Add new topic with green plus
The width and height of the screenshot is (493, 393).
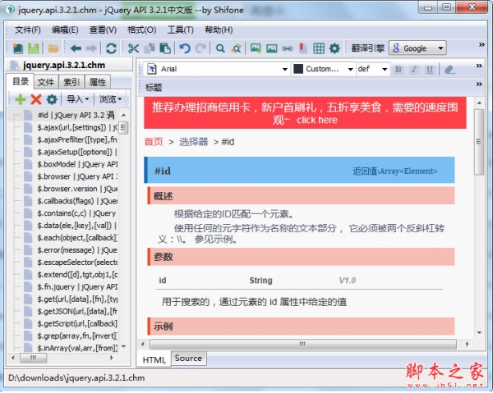(21, 99)
